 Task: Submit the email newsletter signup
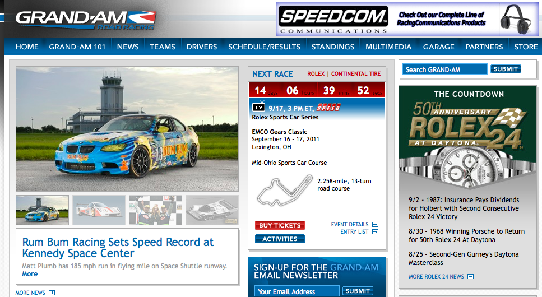(x=358, y=291)
